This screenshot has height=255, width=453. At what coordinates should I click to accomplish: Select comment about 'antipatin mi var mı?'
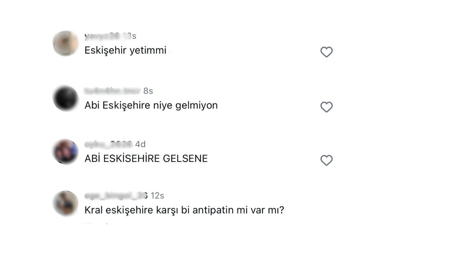pos(184,210)
